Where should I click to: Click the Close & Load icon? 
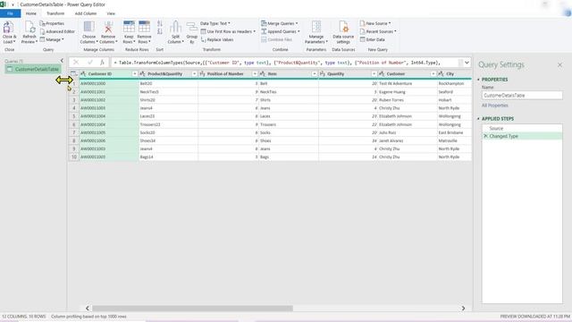8,28
